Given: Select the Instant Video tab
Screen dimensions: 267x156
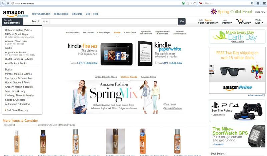Looking at the screenshot, I should [x=72, y=32].
